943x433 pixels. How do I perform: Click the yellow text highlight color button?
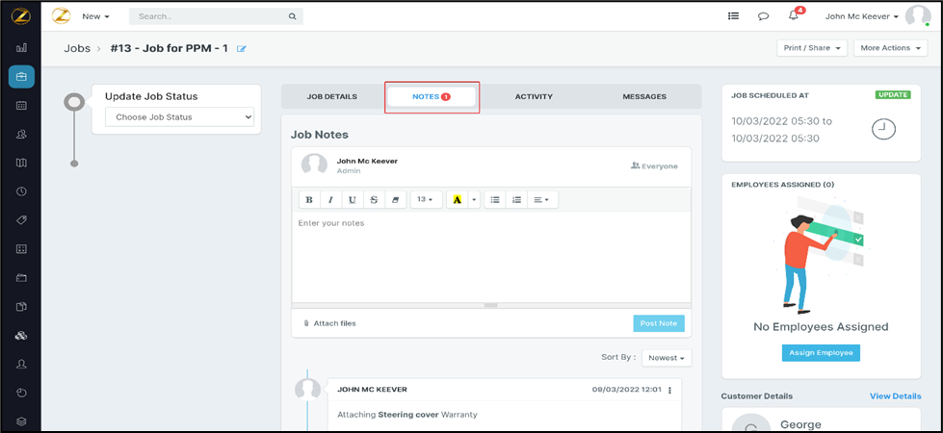(458, 200)
